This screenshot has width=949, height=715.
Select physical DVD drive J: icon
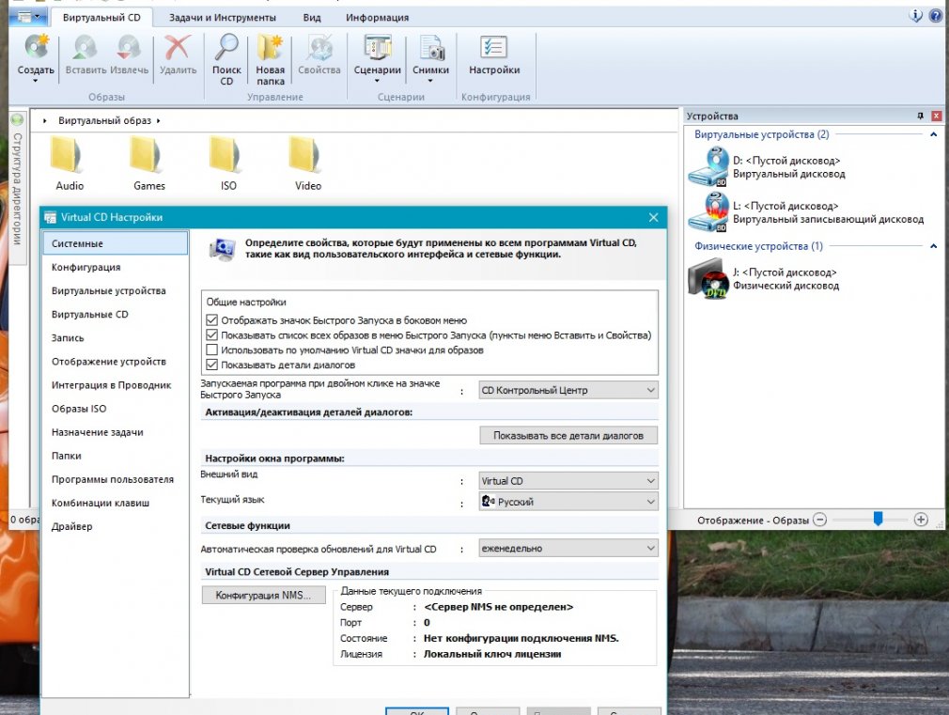tap(708, 278)
